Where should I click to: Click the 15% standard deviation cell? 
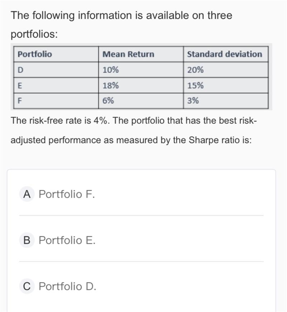(x=196, y=85)
